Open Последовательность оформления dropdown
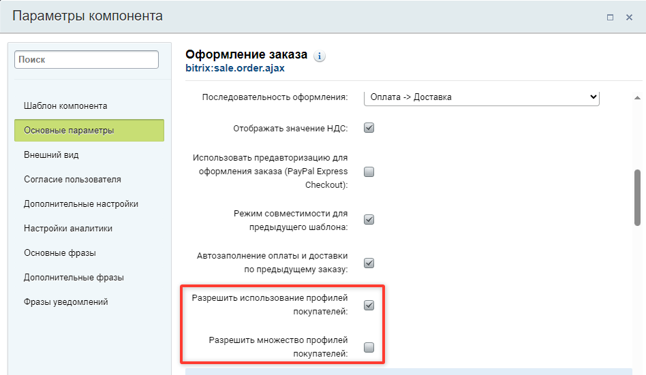The height and width of the screenshot is (375, 646). click(x=482, y=97)
